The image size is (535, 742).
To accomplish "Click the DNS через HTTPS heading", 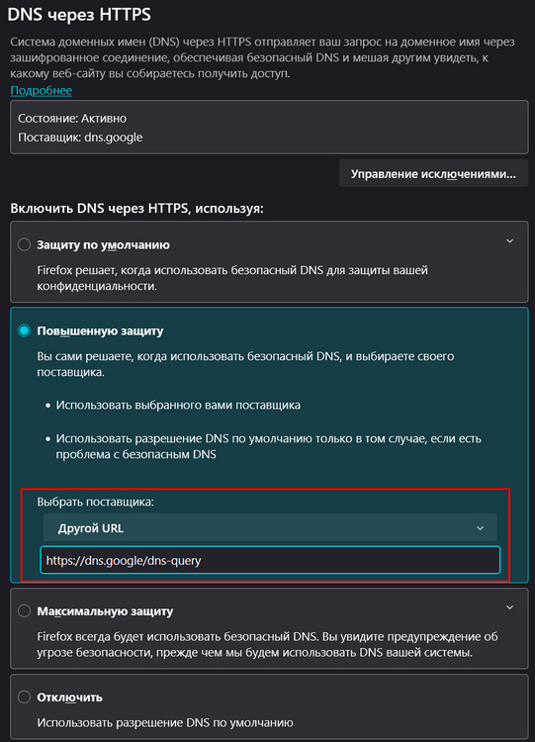I will (79, 15).
